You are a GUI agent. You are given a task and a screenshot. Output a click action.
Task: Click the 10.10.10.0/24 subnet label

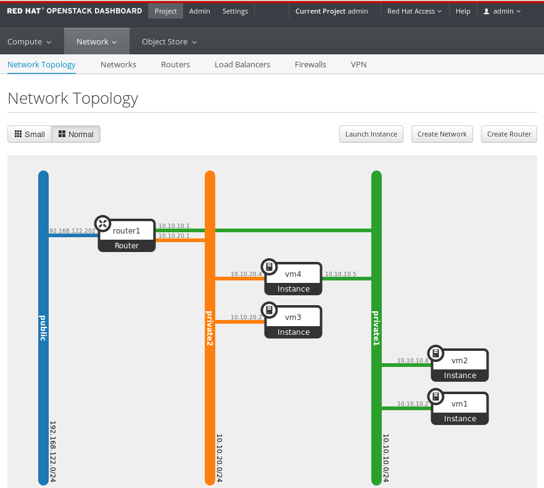(386, 458)
